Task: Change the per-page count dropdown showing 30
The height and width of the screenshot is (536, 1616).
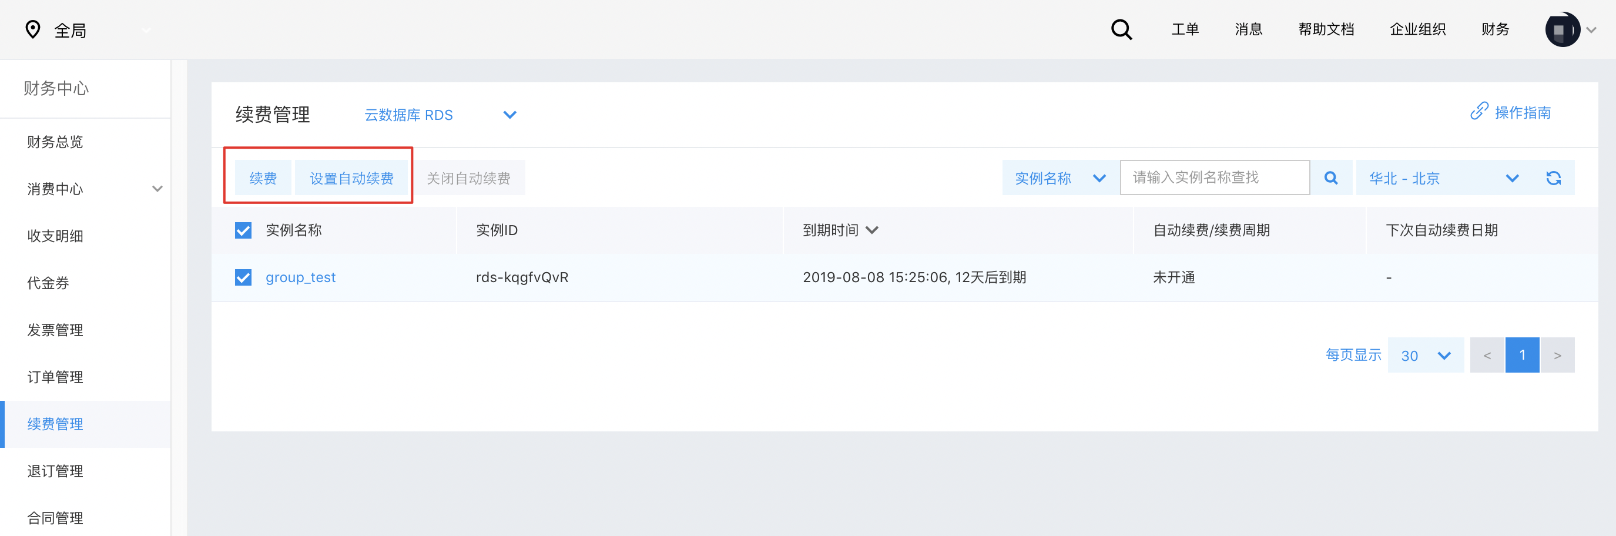Action: [1425, 355]
